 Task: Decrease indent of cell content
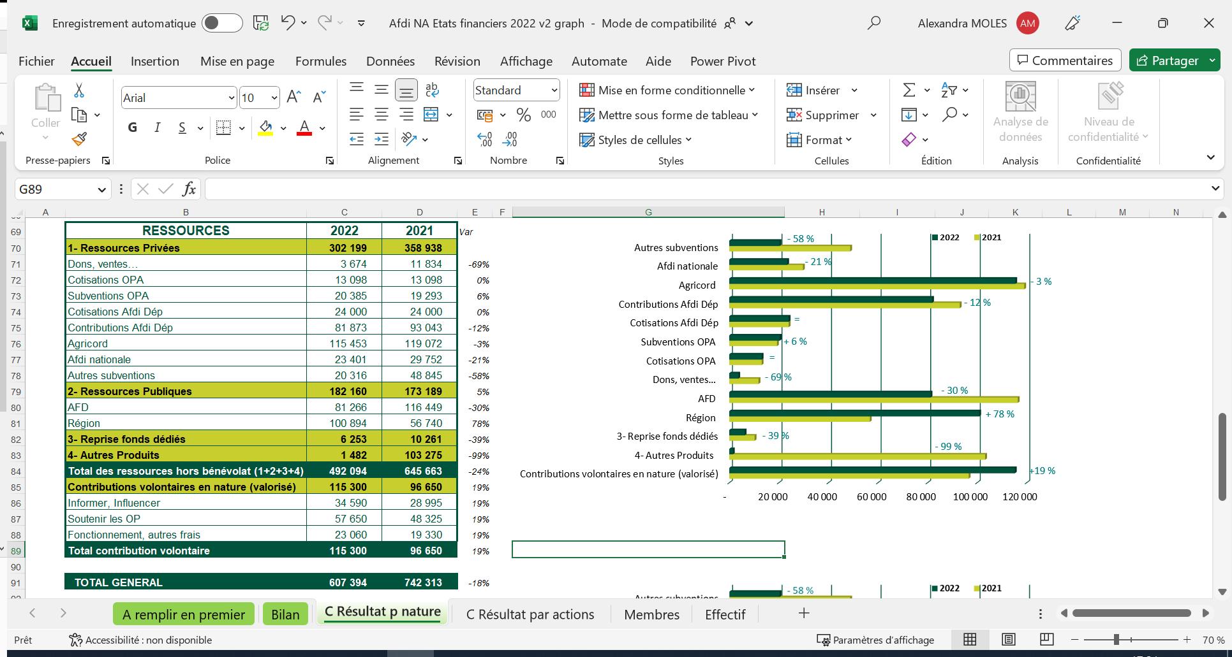357,139
